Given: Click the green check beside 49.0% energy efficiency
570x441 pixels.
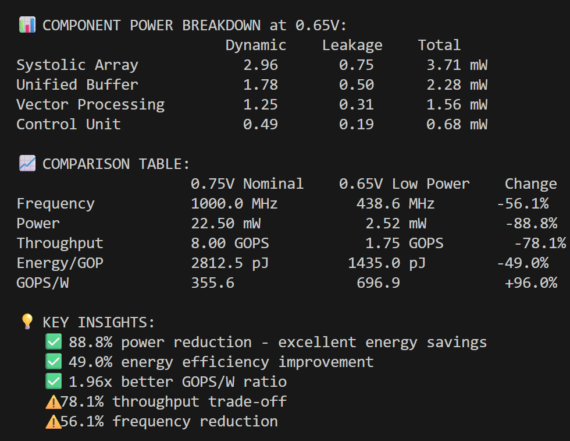Looking at the screenshot, I should coord(54,362).
